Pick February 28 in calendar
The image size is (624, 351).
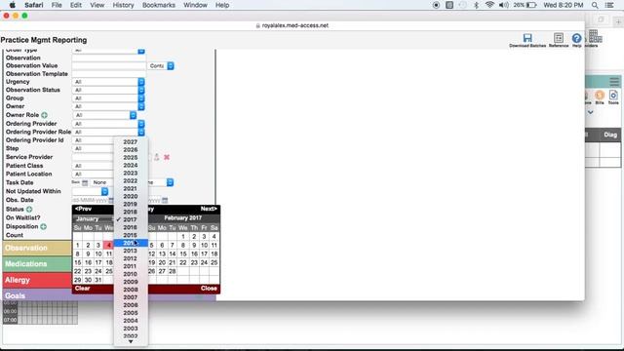point(173,271)
